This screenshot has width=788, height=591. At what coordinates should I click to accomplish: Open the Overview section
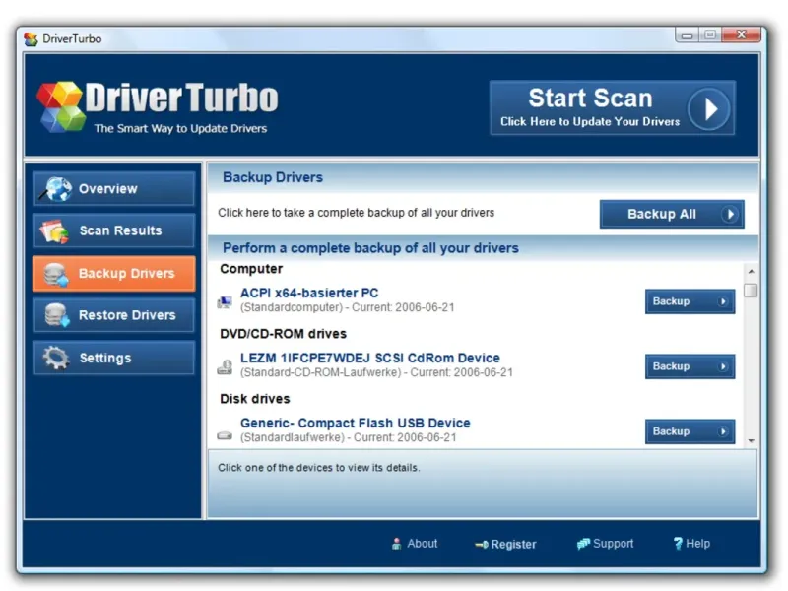pyautogui.click(x=113, y=189)
